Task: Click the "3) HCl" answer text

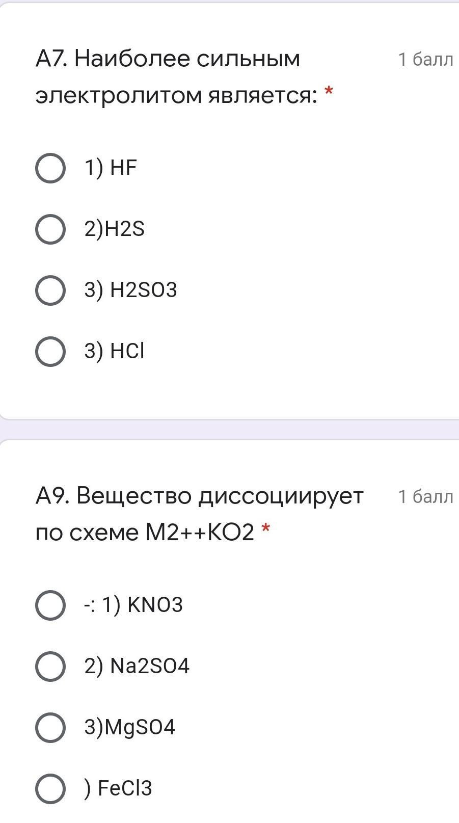Action: coord(115,351)
